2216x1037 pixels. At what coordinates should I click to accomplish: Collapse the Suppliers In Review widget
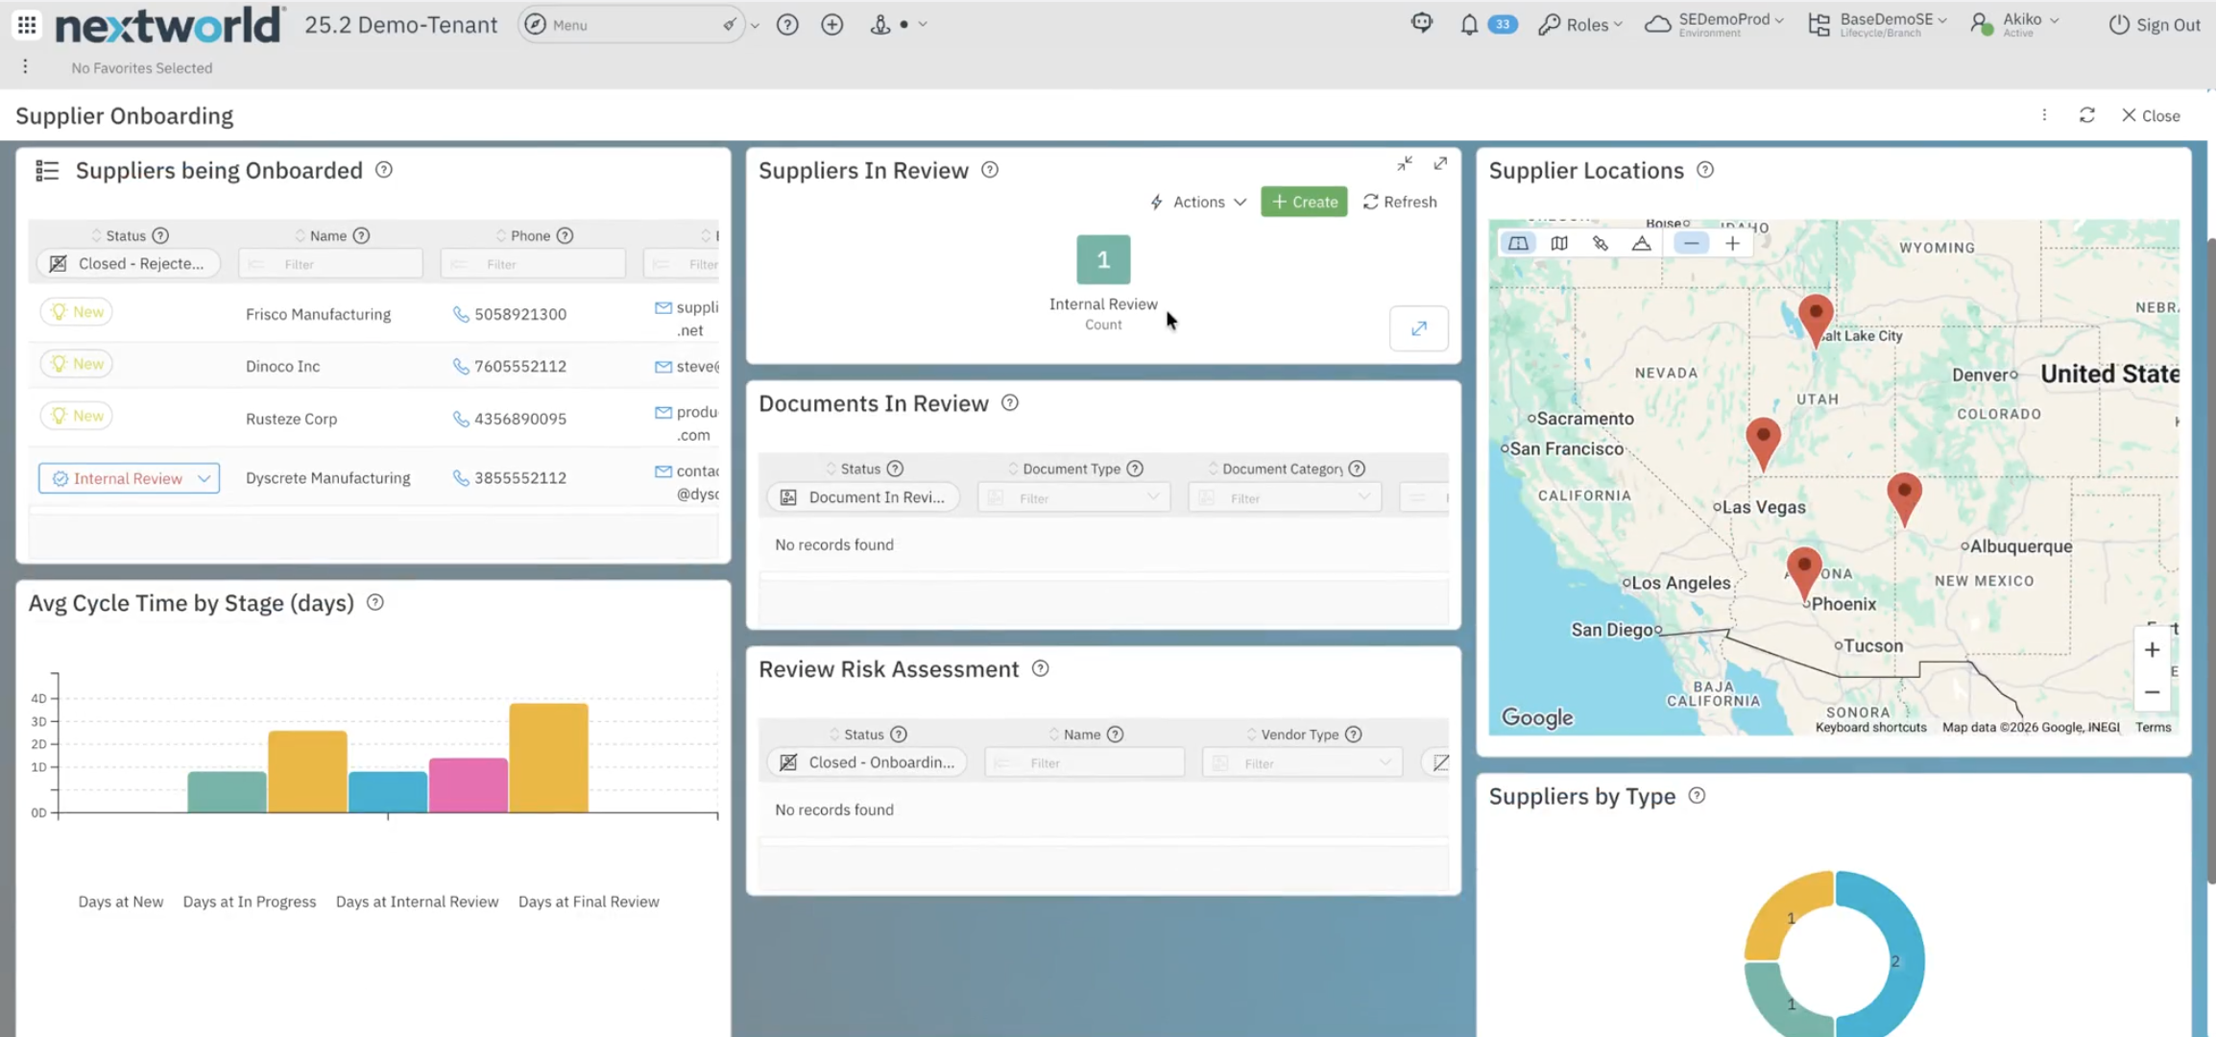[x=1405, y=164]
